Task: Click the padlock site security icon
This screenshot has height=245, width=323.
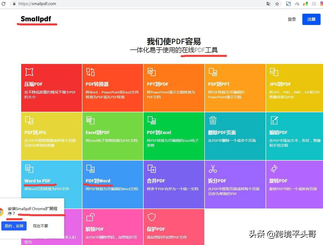Action: 14,4
